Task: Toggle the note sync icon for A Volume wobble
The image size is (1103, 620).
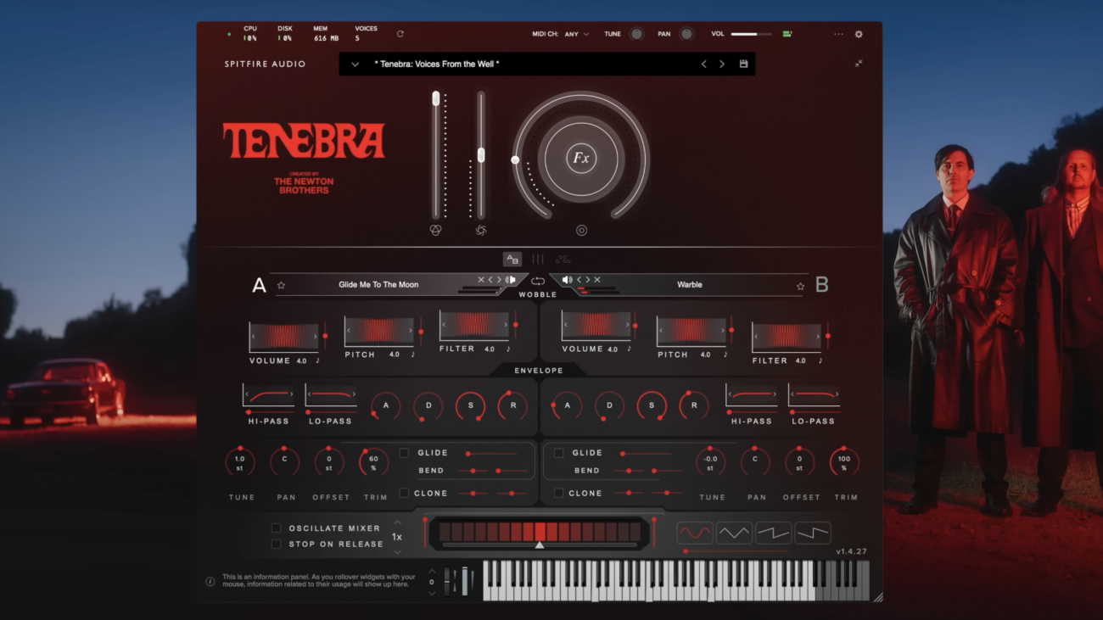Action: pos(318,360)
